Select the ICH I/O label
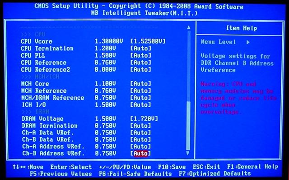This screenshot has height=180, width=289. [x=34, y=105]
